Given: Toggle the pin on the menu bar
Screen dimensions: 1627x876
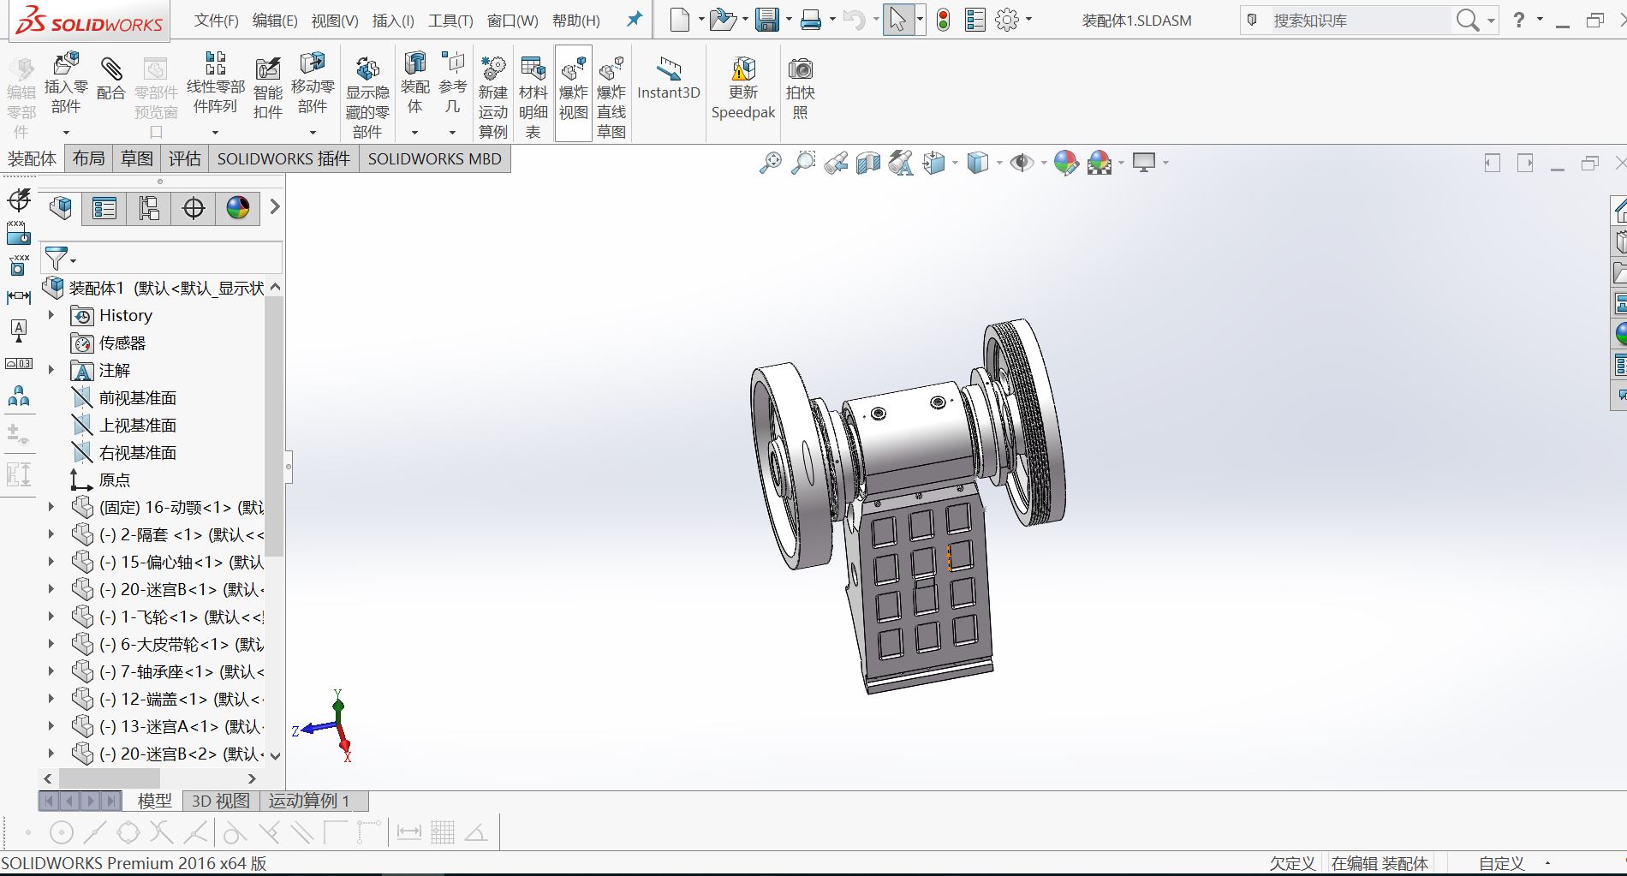Looking at the screenshot, I should pyautogui.click(x=634, y=20).
